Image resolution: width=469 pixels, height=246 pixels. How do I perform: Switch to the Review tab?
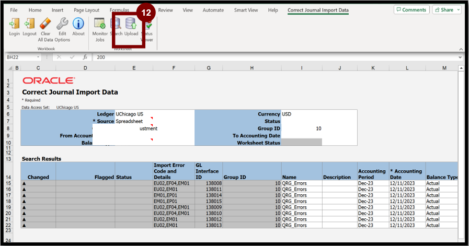coord(165,10)
